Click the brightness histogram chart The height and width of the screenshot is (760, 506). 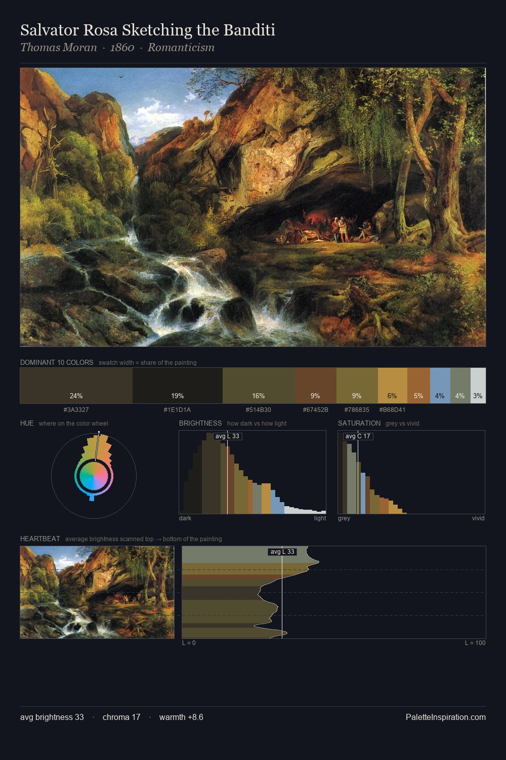click(252, 472)
